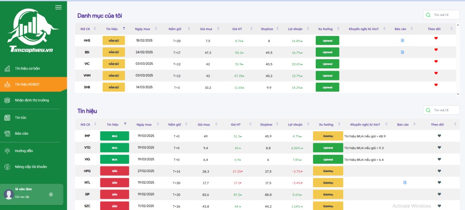Image resolution: width=465 pixels, height=210 pixels.
Task: Sort portfolio table by Ngày mua column
Action: pyautogui.click(x=156, y=29)
